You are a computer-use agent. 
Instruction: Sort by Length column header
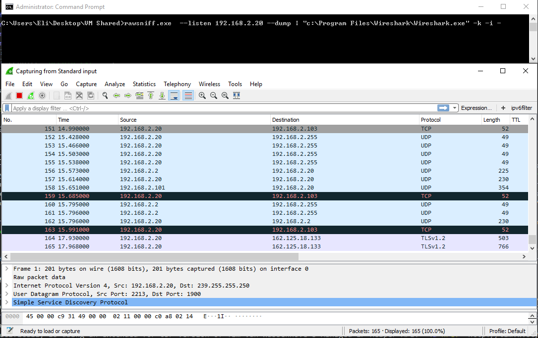[496, 120]
